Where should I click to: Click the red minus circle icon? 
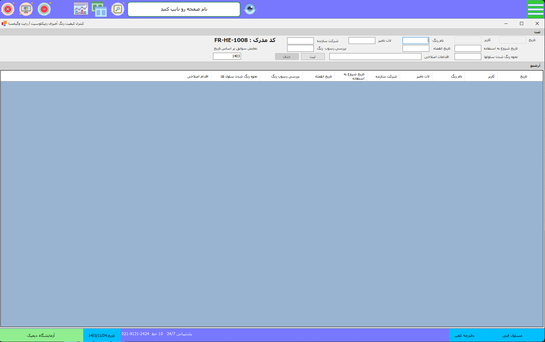click(44, 9)
